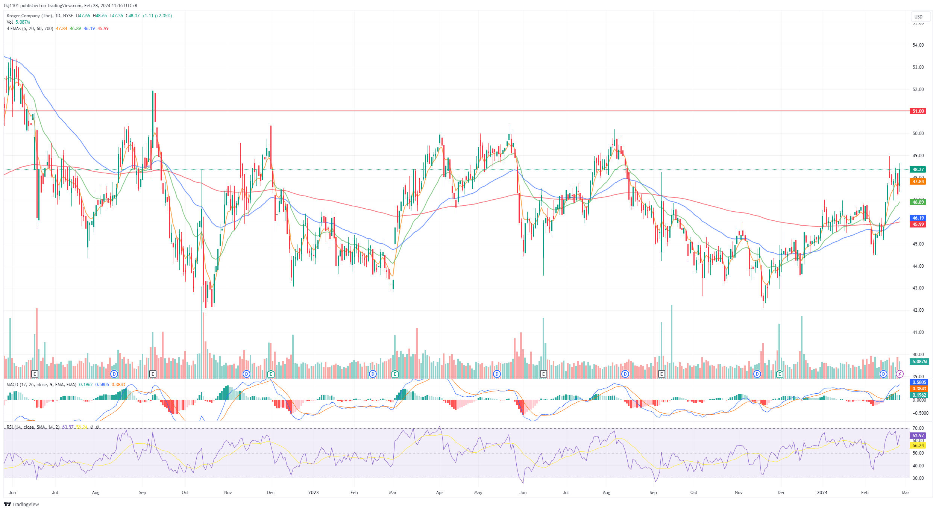The width and height of the screenshot is (936, 511).
Task: Click the green earnings marker near December 2023
Action: click(780, 374)
